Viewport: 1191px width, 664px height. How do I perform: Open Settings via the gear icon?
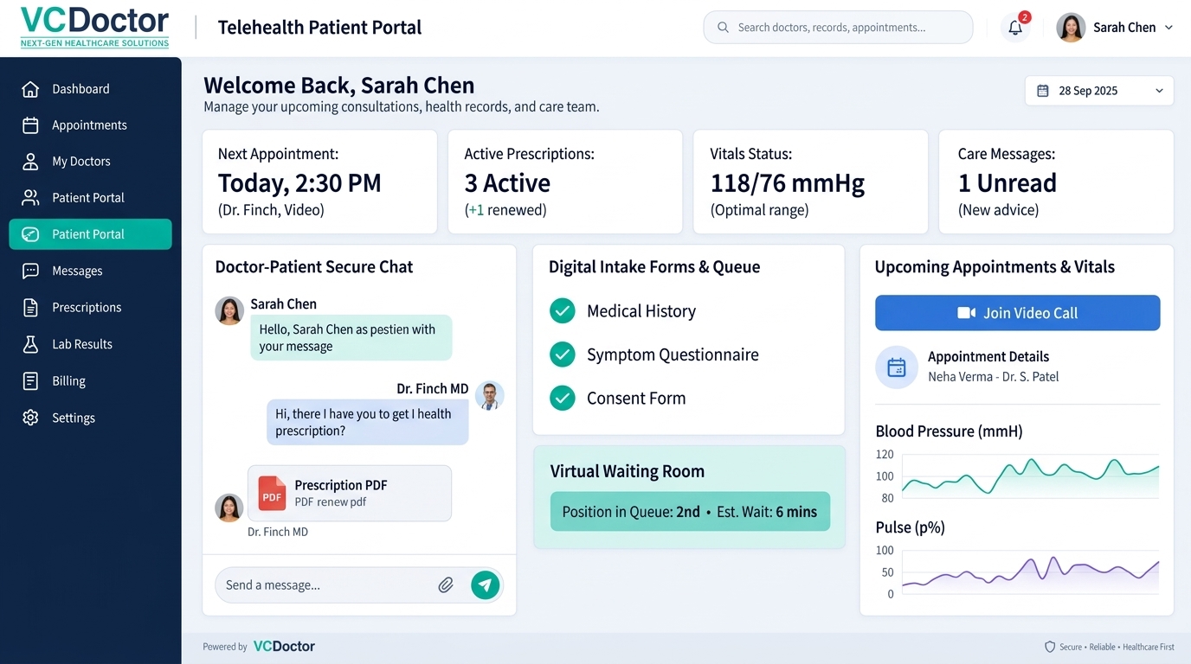click(30, 418)
